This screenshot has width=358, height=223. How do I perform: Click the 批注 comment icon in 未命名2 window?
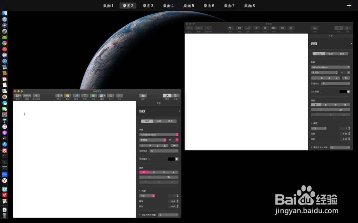111,96
